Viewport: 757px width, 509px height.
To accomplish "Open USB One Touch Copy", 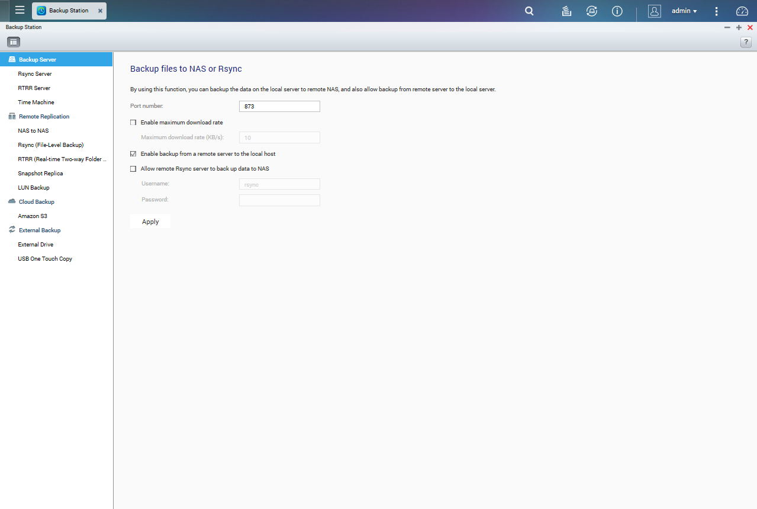I will click(45, 259).
